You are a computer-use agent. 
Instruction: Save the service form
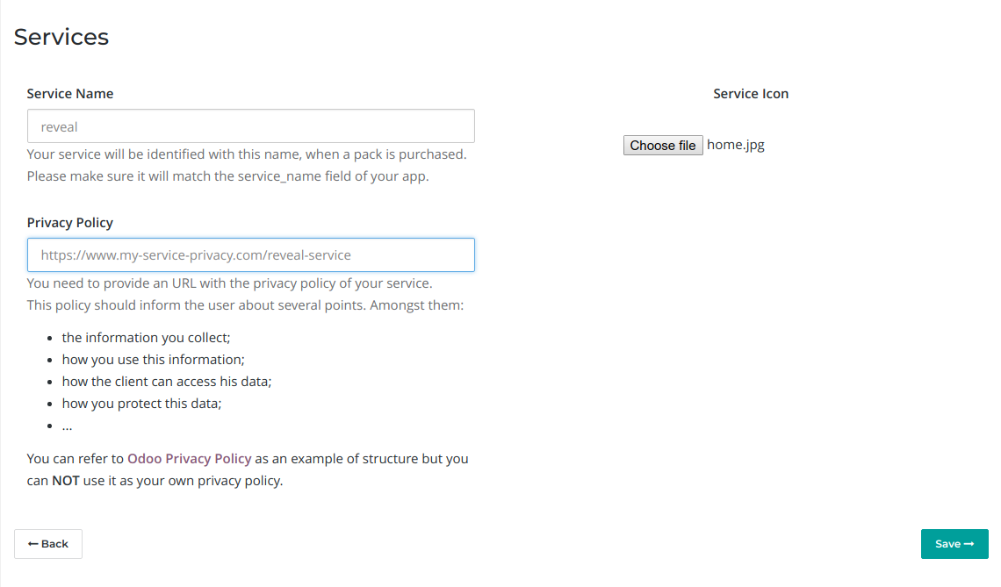954,544
